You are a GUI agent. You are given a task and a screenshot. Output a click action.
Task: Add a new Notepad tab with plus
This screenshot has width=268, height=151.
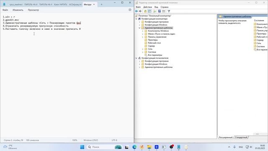coord(101,5)
